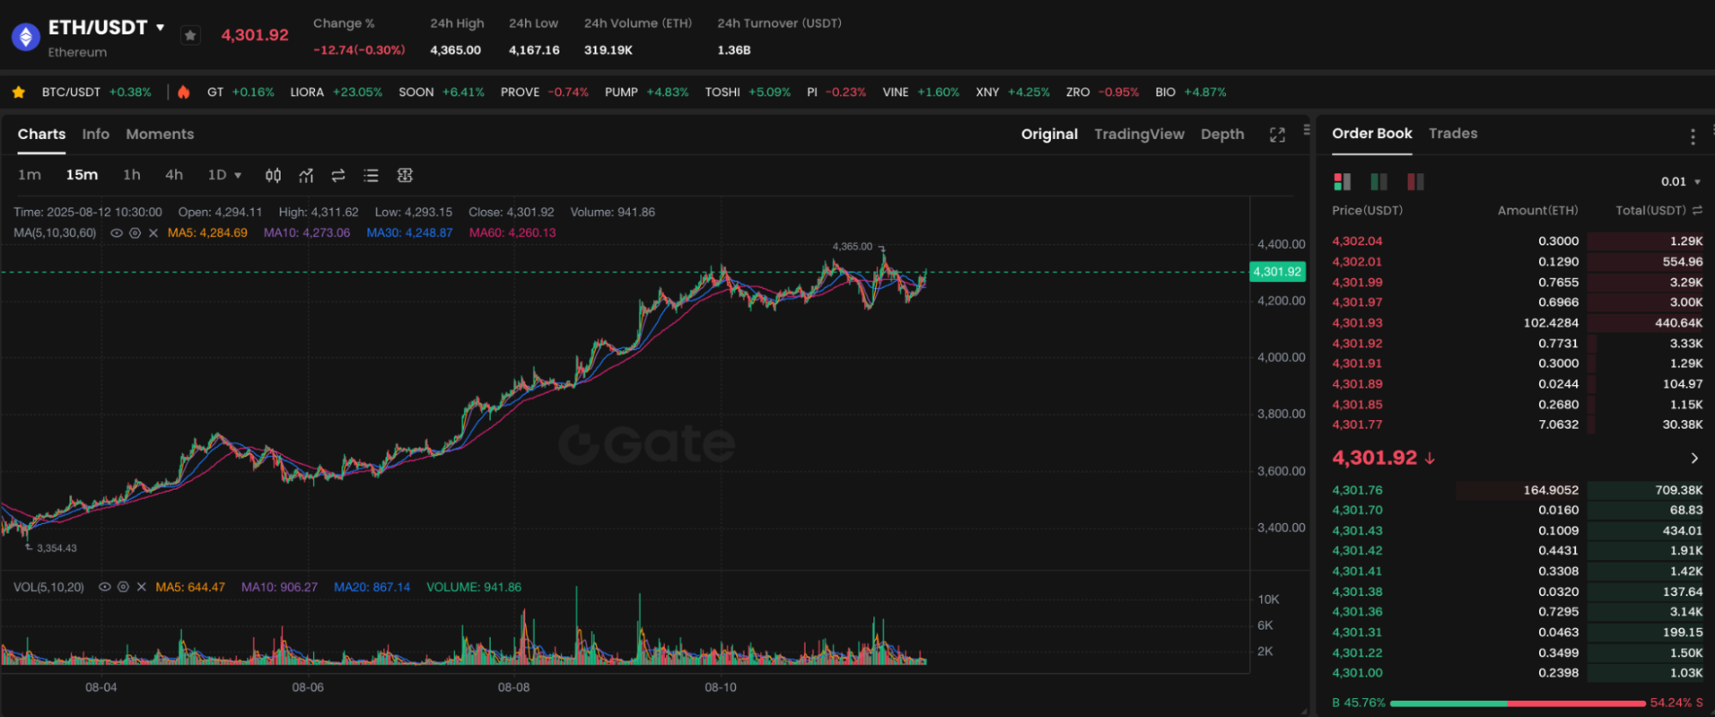Click the MA30 blue value label
Image resolution: width=1715 pixels, height=717 pixels.
(x=409, y=232)
